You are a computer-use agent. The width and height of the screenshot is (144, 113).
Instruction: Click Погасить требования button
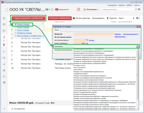pyautogui.click(x=60, y=18)
